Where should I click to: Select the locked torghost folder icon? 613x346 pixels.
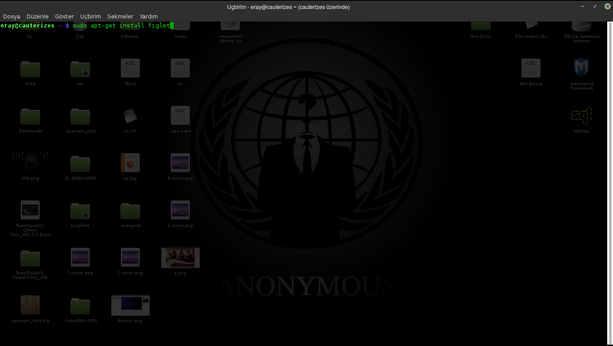[80, 210]
